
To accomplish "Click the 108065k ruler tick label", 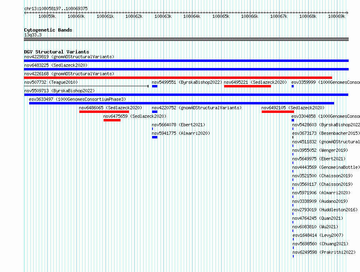I will 220,16.
